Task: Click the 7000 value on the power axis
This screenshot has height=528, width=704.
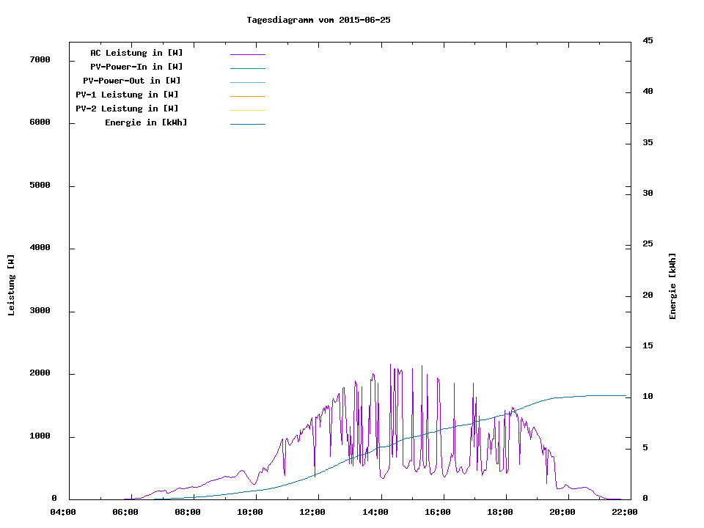Action: [40, 60]
